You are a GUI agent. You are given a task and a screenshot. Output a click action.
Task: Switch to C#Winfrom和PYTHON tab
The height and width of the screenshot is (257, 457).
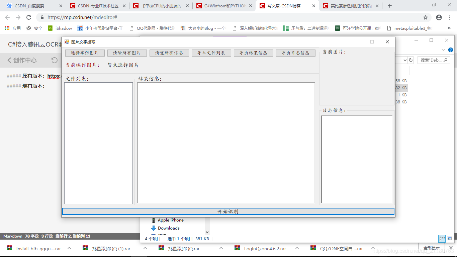tap(225, 6)
